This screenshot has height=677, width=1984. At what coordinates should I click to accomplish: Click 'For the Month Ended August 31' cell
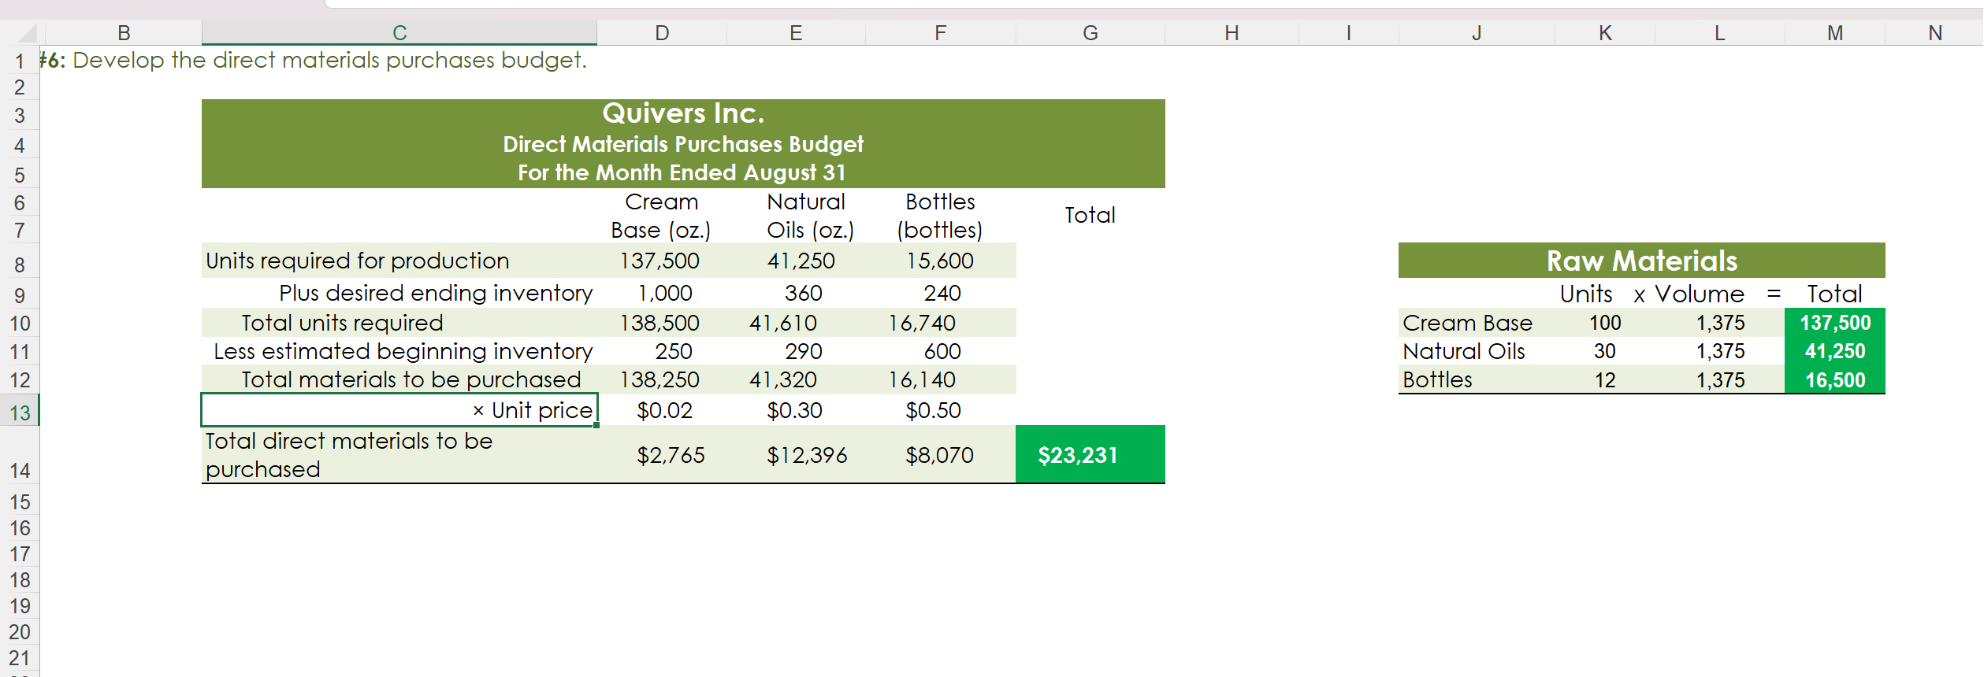pos(682,172)
